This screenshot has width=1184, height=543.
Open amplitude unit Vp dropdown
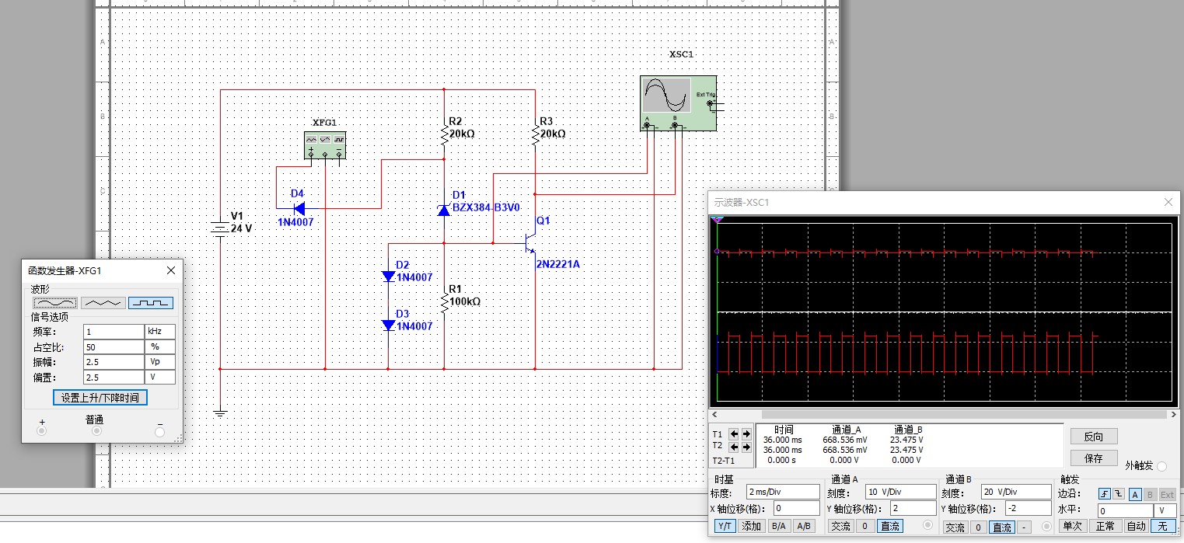click(160, 362)
